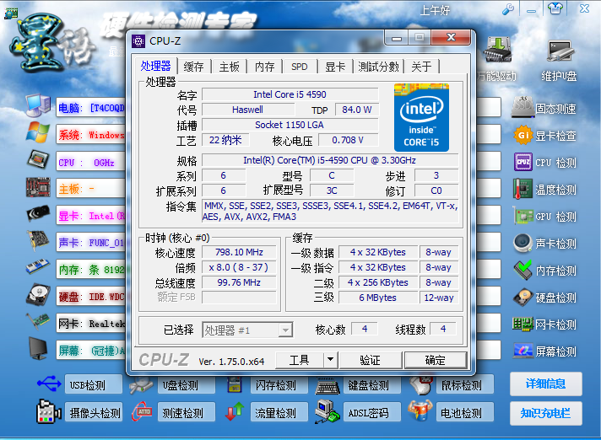
Task: Open 网卡检测 network card icon
Action: pyautogui.click(x=522, y=324)
